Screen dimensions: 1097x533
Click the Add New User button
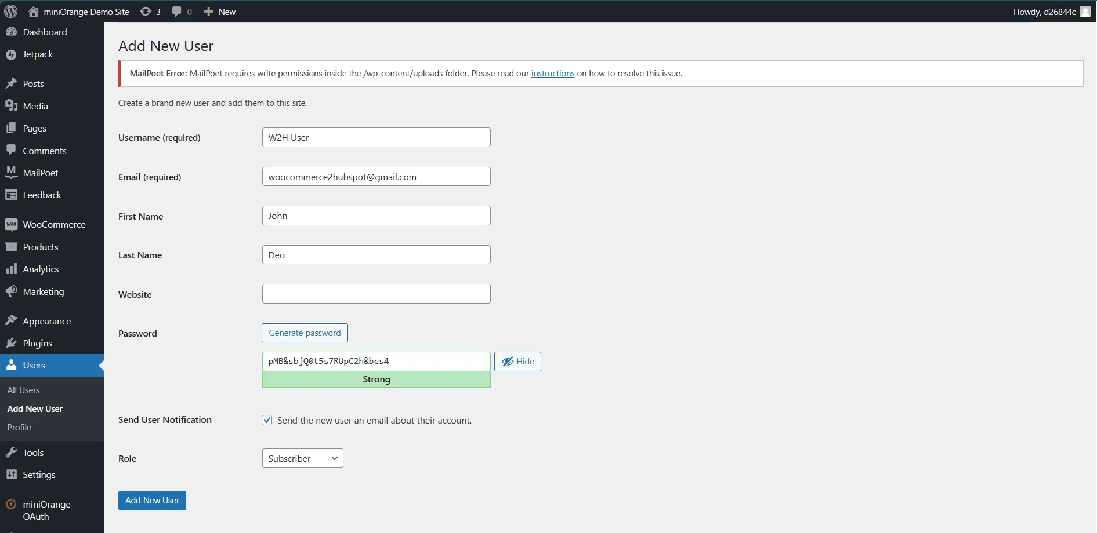(x=151, y=500)
